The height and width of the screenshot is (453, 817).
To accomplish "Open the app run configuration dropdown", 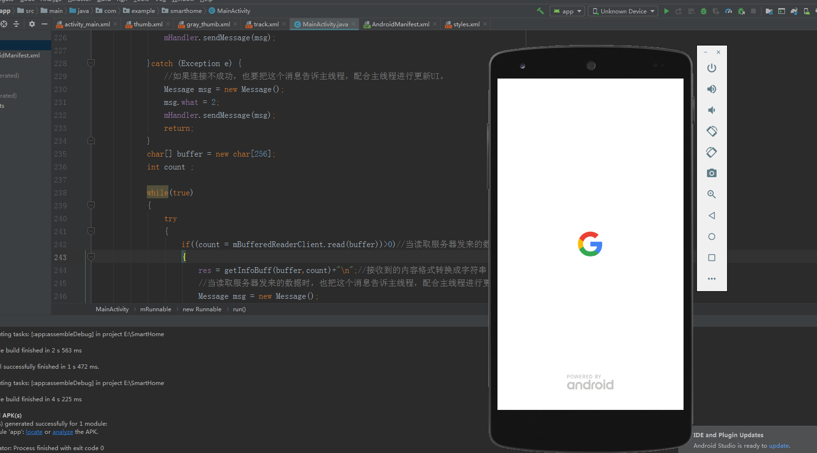I will point(567,11).
